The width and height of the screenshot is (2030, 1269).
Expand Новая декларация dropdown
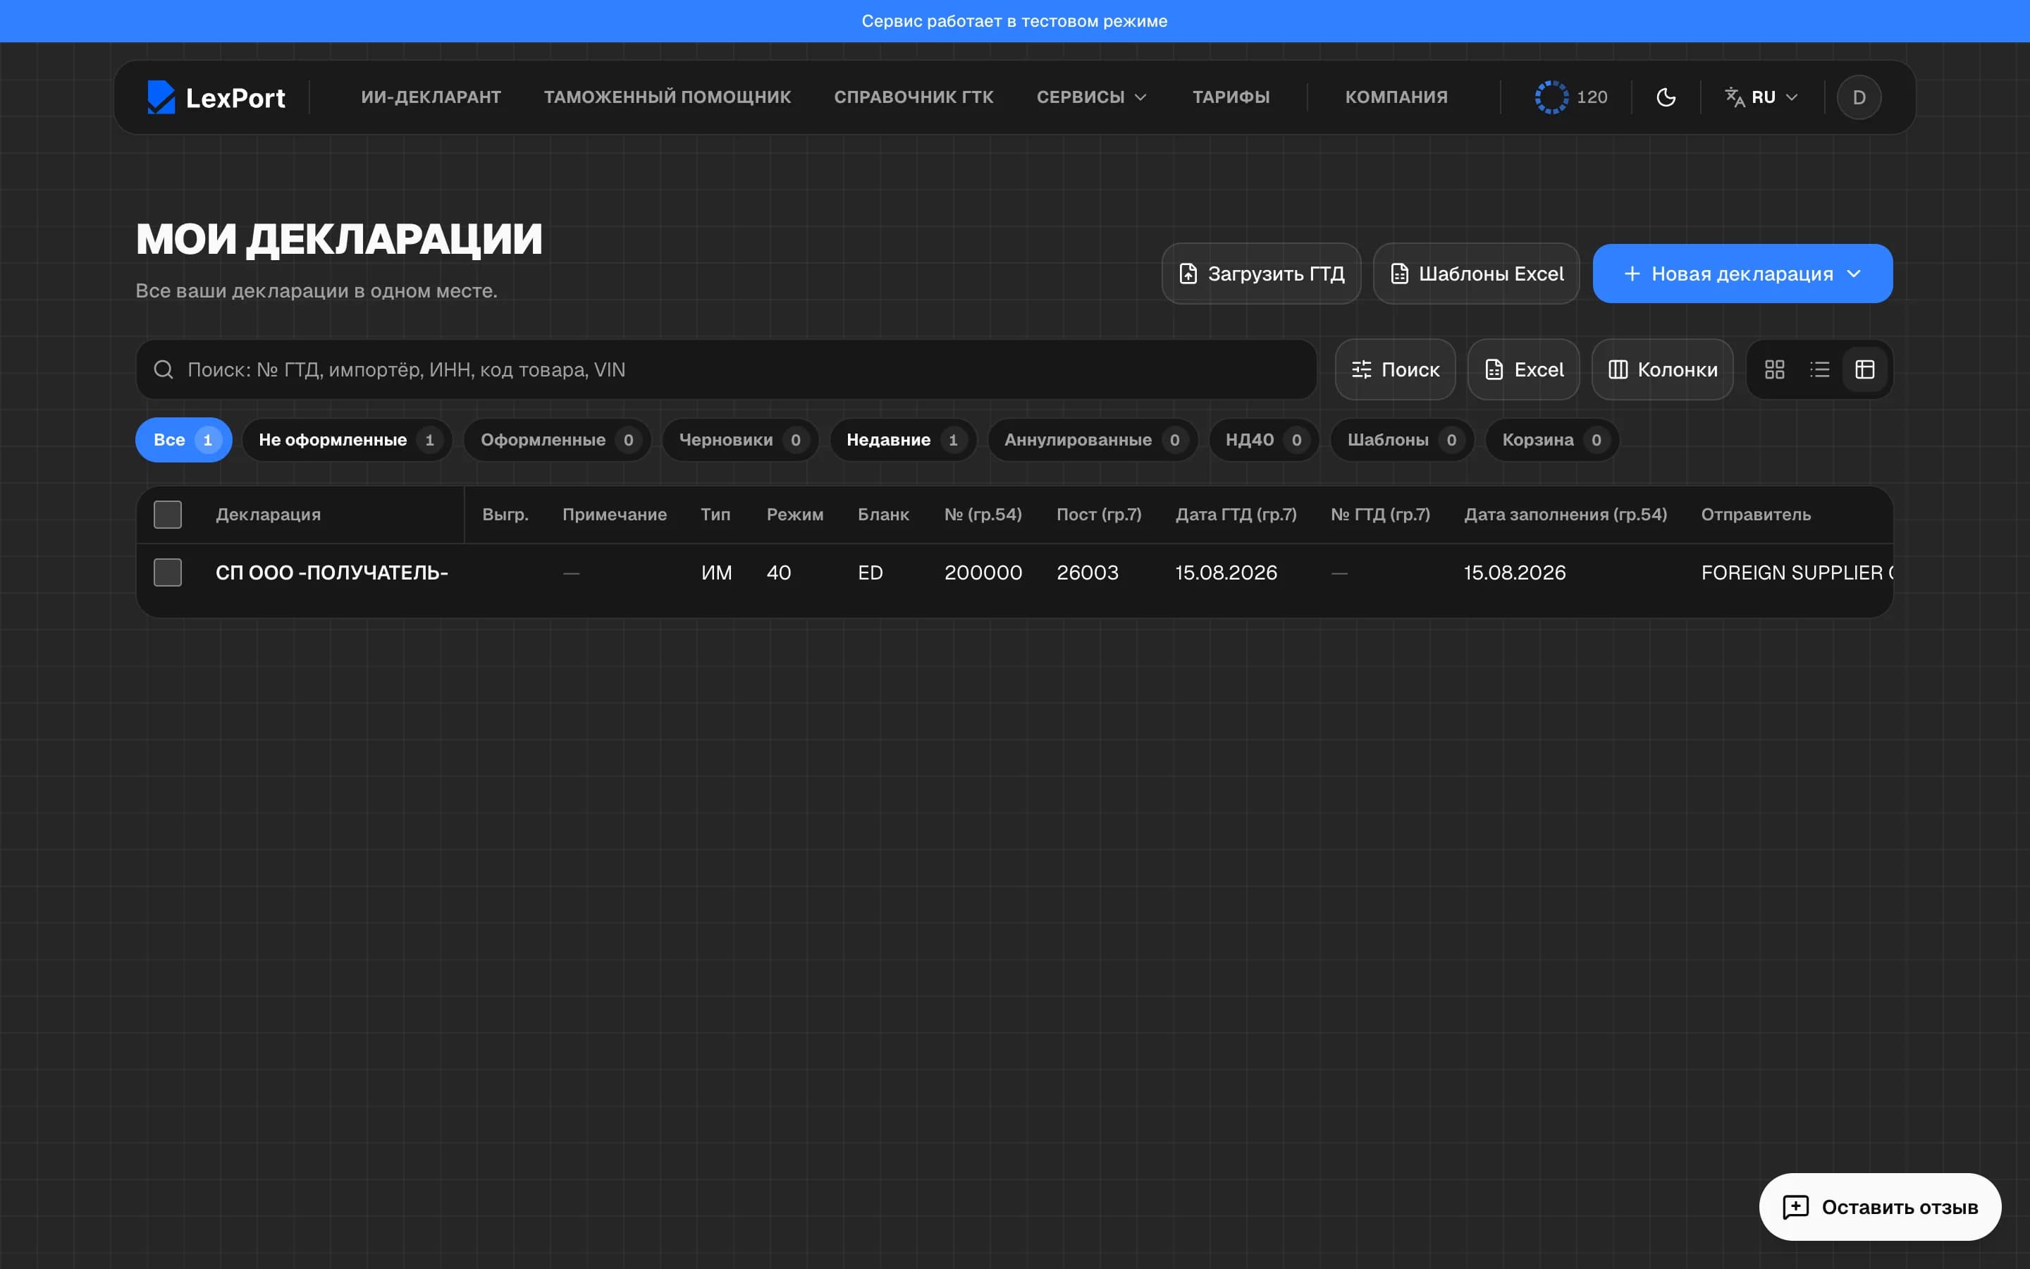[x=1742, y=274]
